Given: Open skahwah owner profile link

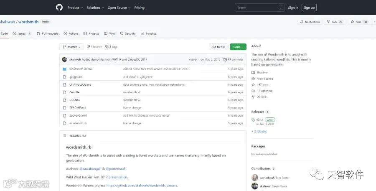Looking at the screenshot, I should pos(8,22).
